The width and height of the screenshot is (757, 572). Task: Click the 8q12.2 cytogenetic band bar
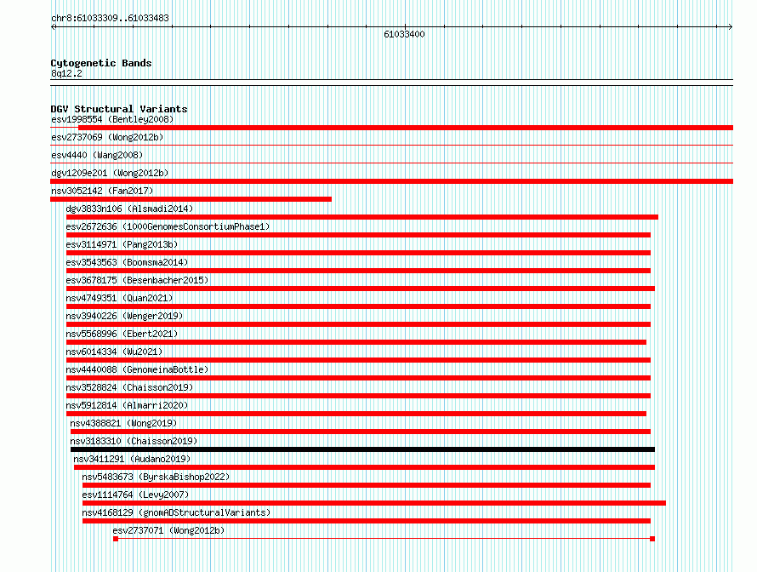pos(391,83)
